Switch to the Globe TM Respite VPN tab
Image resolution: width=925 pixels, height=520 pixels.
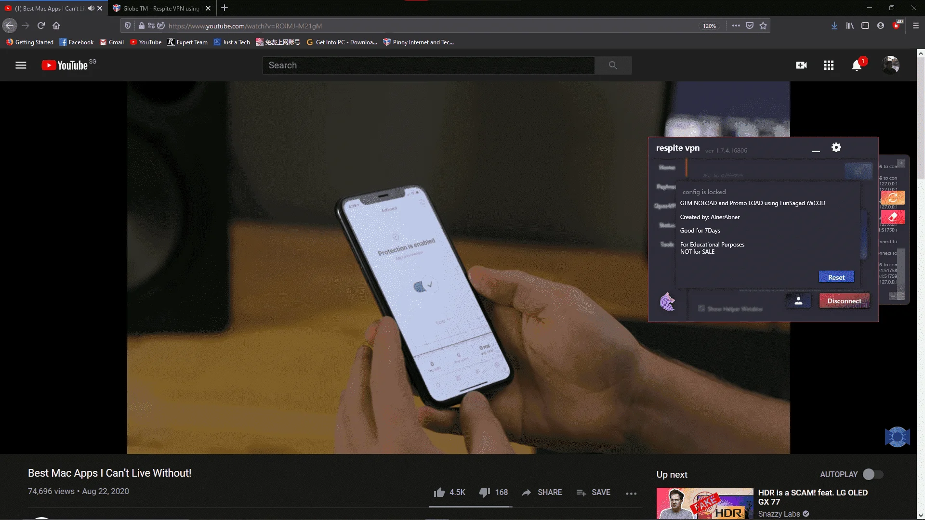162,8
